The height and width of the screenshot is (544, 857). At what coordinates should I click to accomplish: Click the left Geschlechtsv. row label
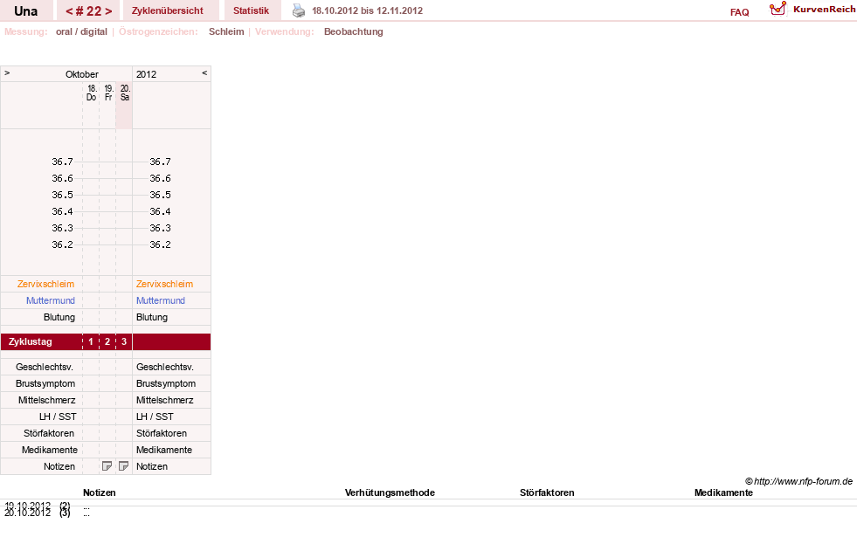(x=45, y=367)
